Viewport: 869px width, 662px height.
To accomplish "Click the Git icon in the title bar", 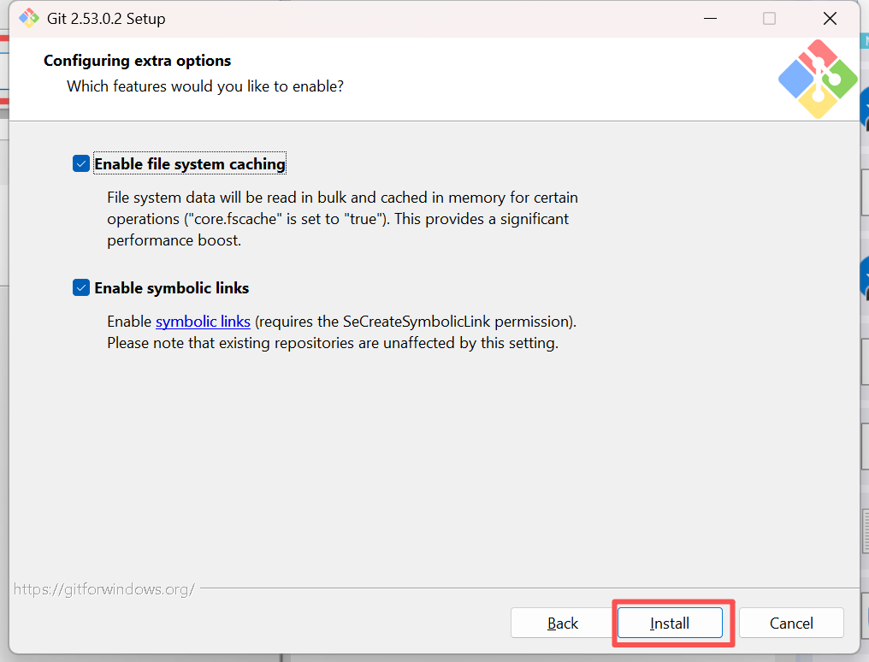I will (x=29, y=18).
